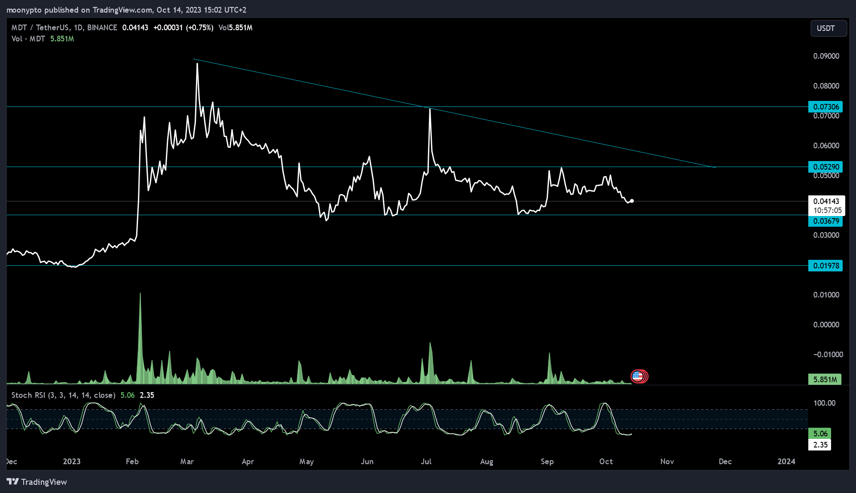Click the 0.00000 price axis tick

(826, 325)
